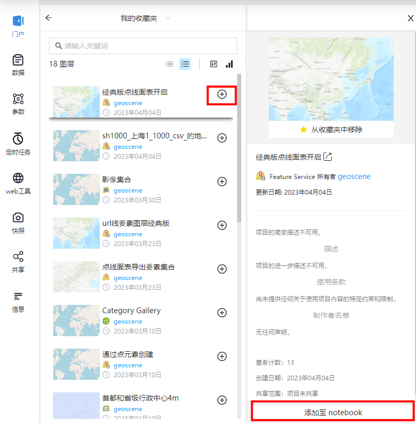The width and height of the screenshot is (416, 423).
Task: Open the 共享 sharing panel
Action: tap(18, 261)
